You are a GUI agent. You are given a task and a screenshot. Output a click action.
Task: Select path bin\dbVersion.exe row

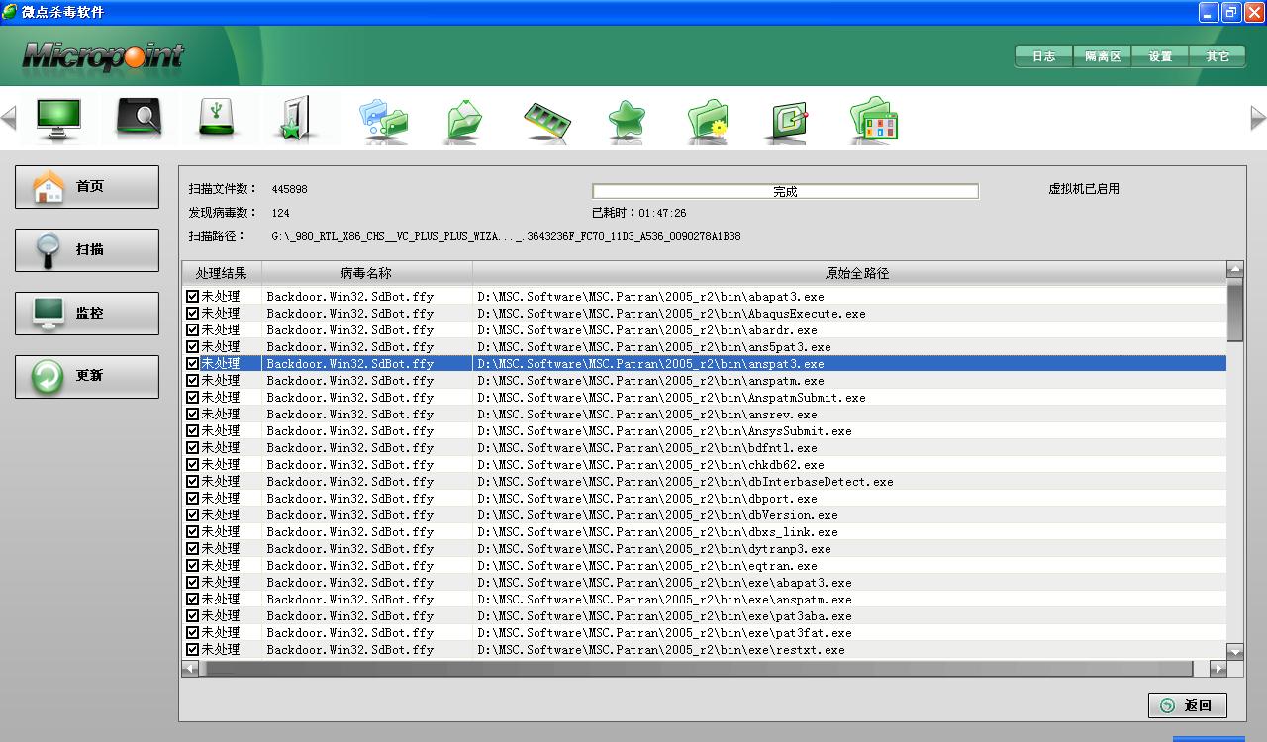coord(704,514)
